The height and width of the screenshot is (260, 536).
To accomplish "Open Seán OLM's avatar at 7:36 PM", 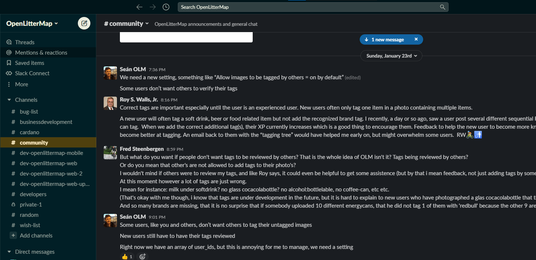I will (x=110, y=73).
